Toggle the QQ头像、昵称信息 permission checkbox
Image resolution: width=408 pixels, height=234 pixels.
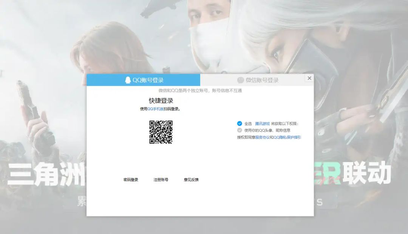pyautogui.click(x=240, y=130)
